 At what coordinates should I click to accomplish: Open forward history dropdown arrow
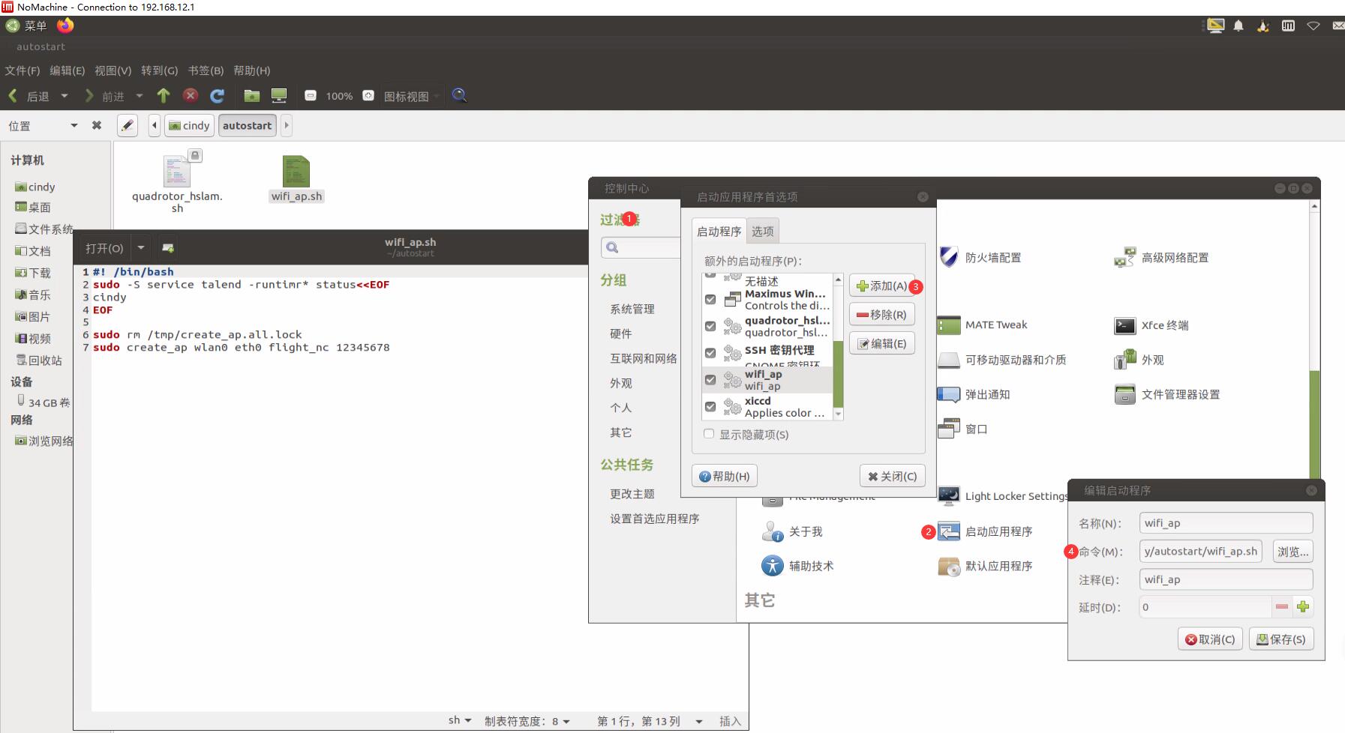click(140, 96)
